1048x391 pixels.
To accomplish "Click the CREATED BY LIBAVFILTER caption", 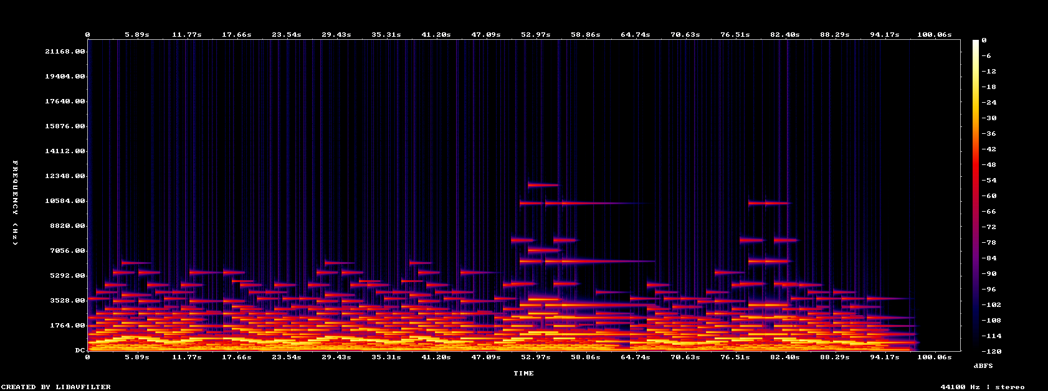I will (x=55, y=387).
